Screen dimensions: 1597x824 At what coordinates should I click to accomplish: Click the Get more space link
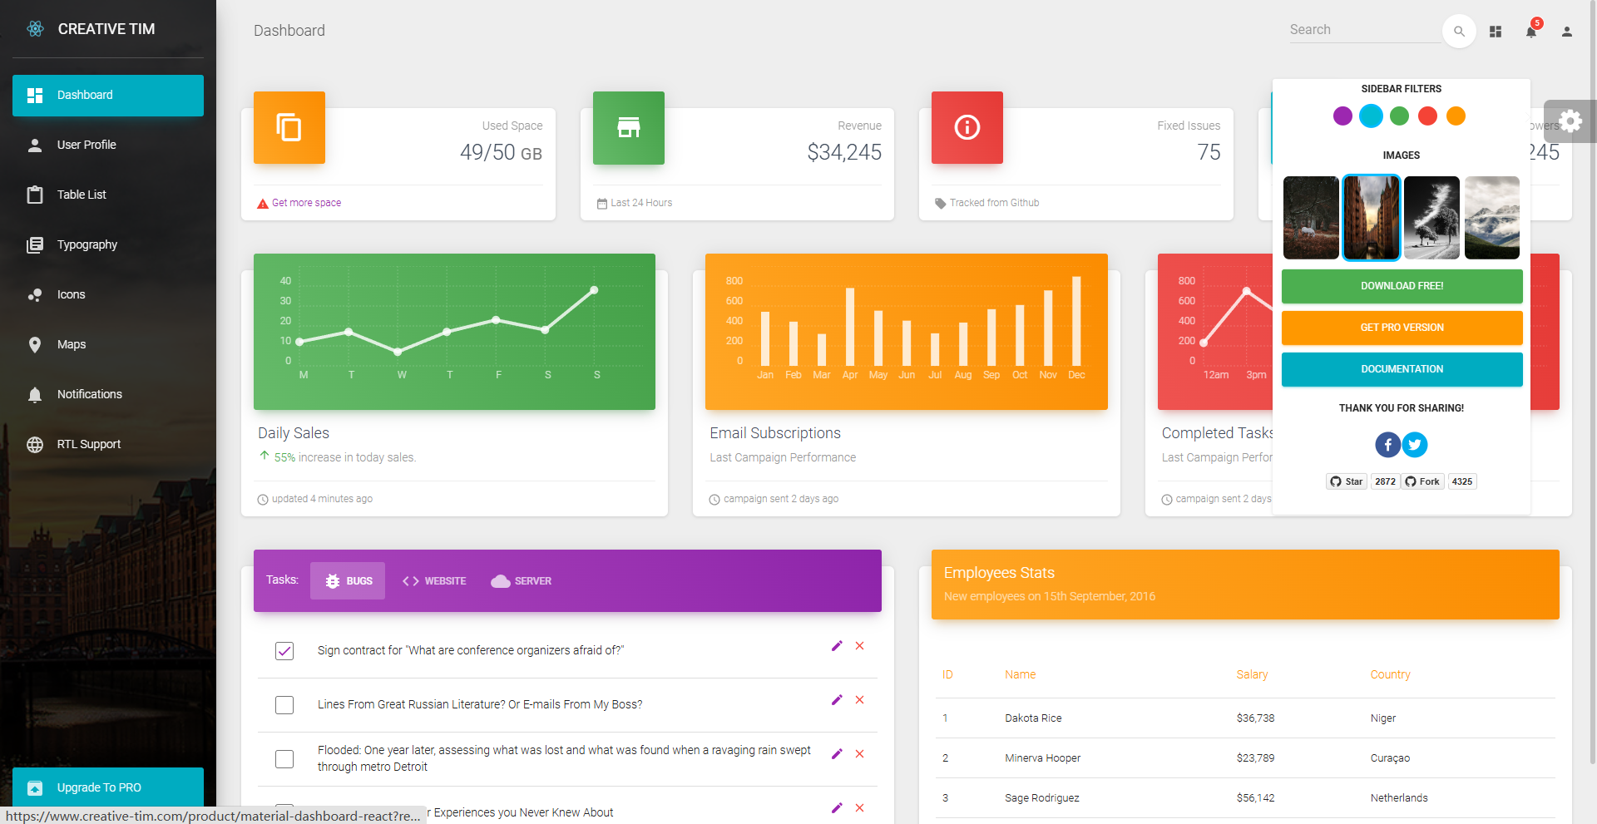pyautogui.click(x=306, y=203)
